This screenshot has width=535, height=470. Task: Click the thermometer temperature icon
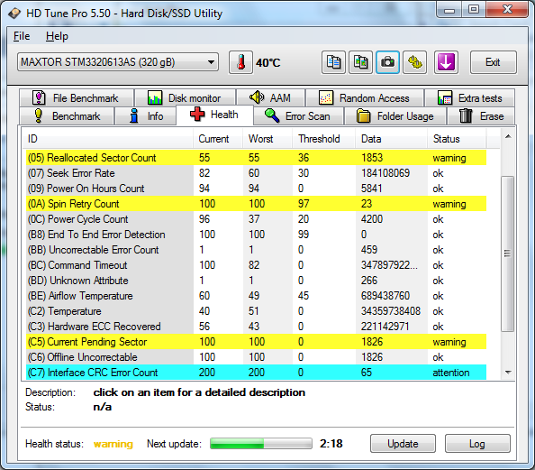(x=240, y=62)
